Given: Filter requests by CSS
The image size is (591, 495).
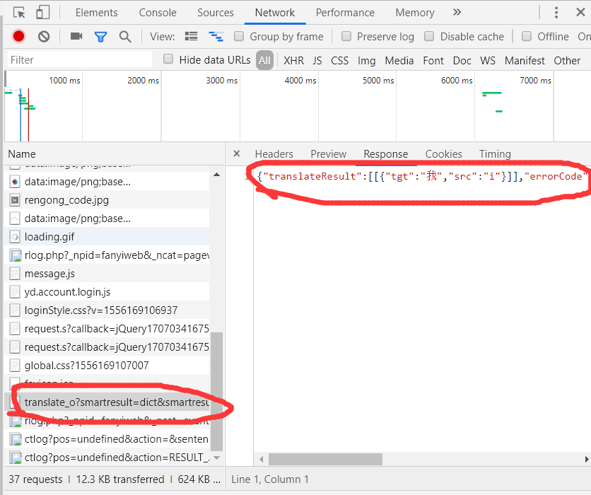Looking at the screenshot, I should (339, 60).
